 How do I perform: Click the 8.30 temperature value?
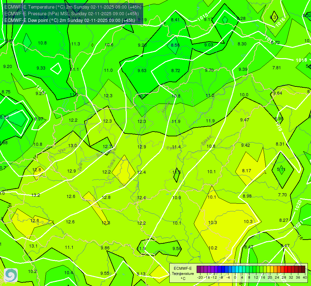(x=242, y=44)
